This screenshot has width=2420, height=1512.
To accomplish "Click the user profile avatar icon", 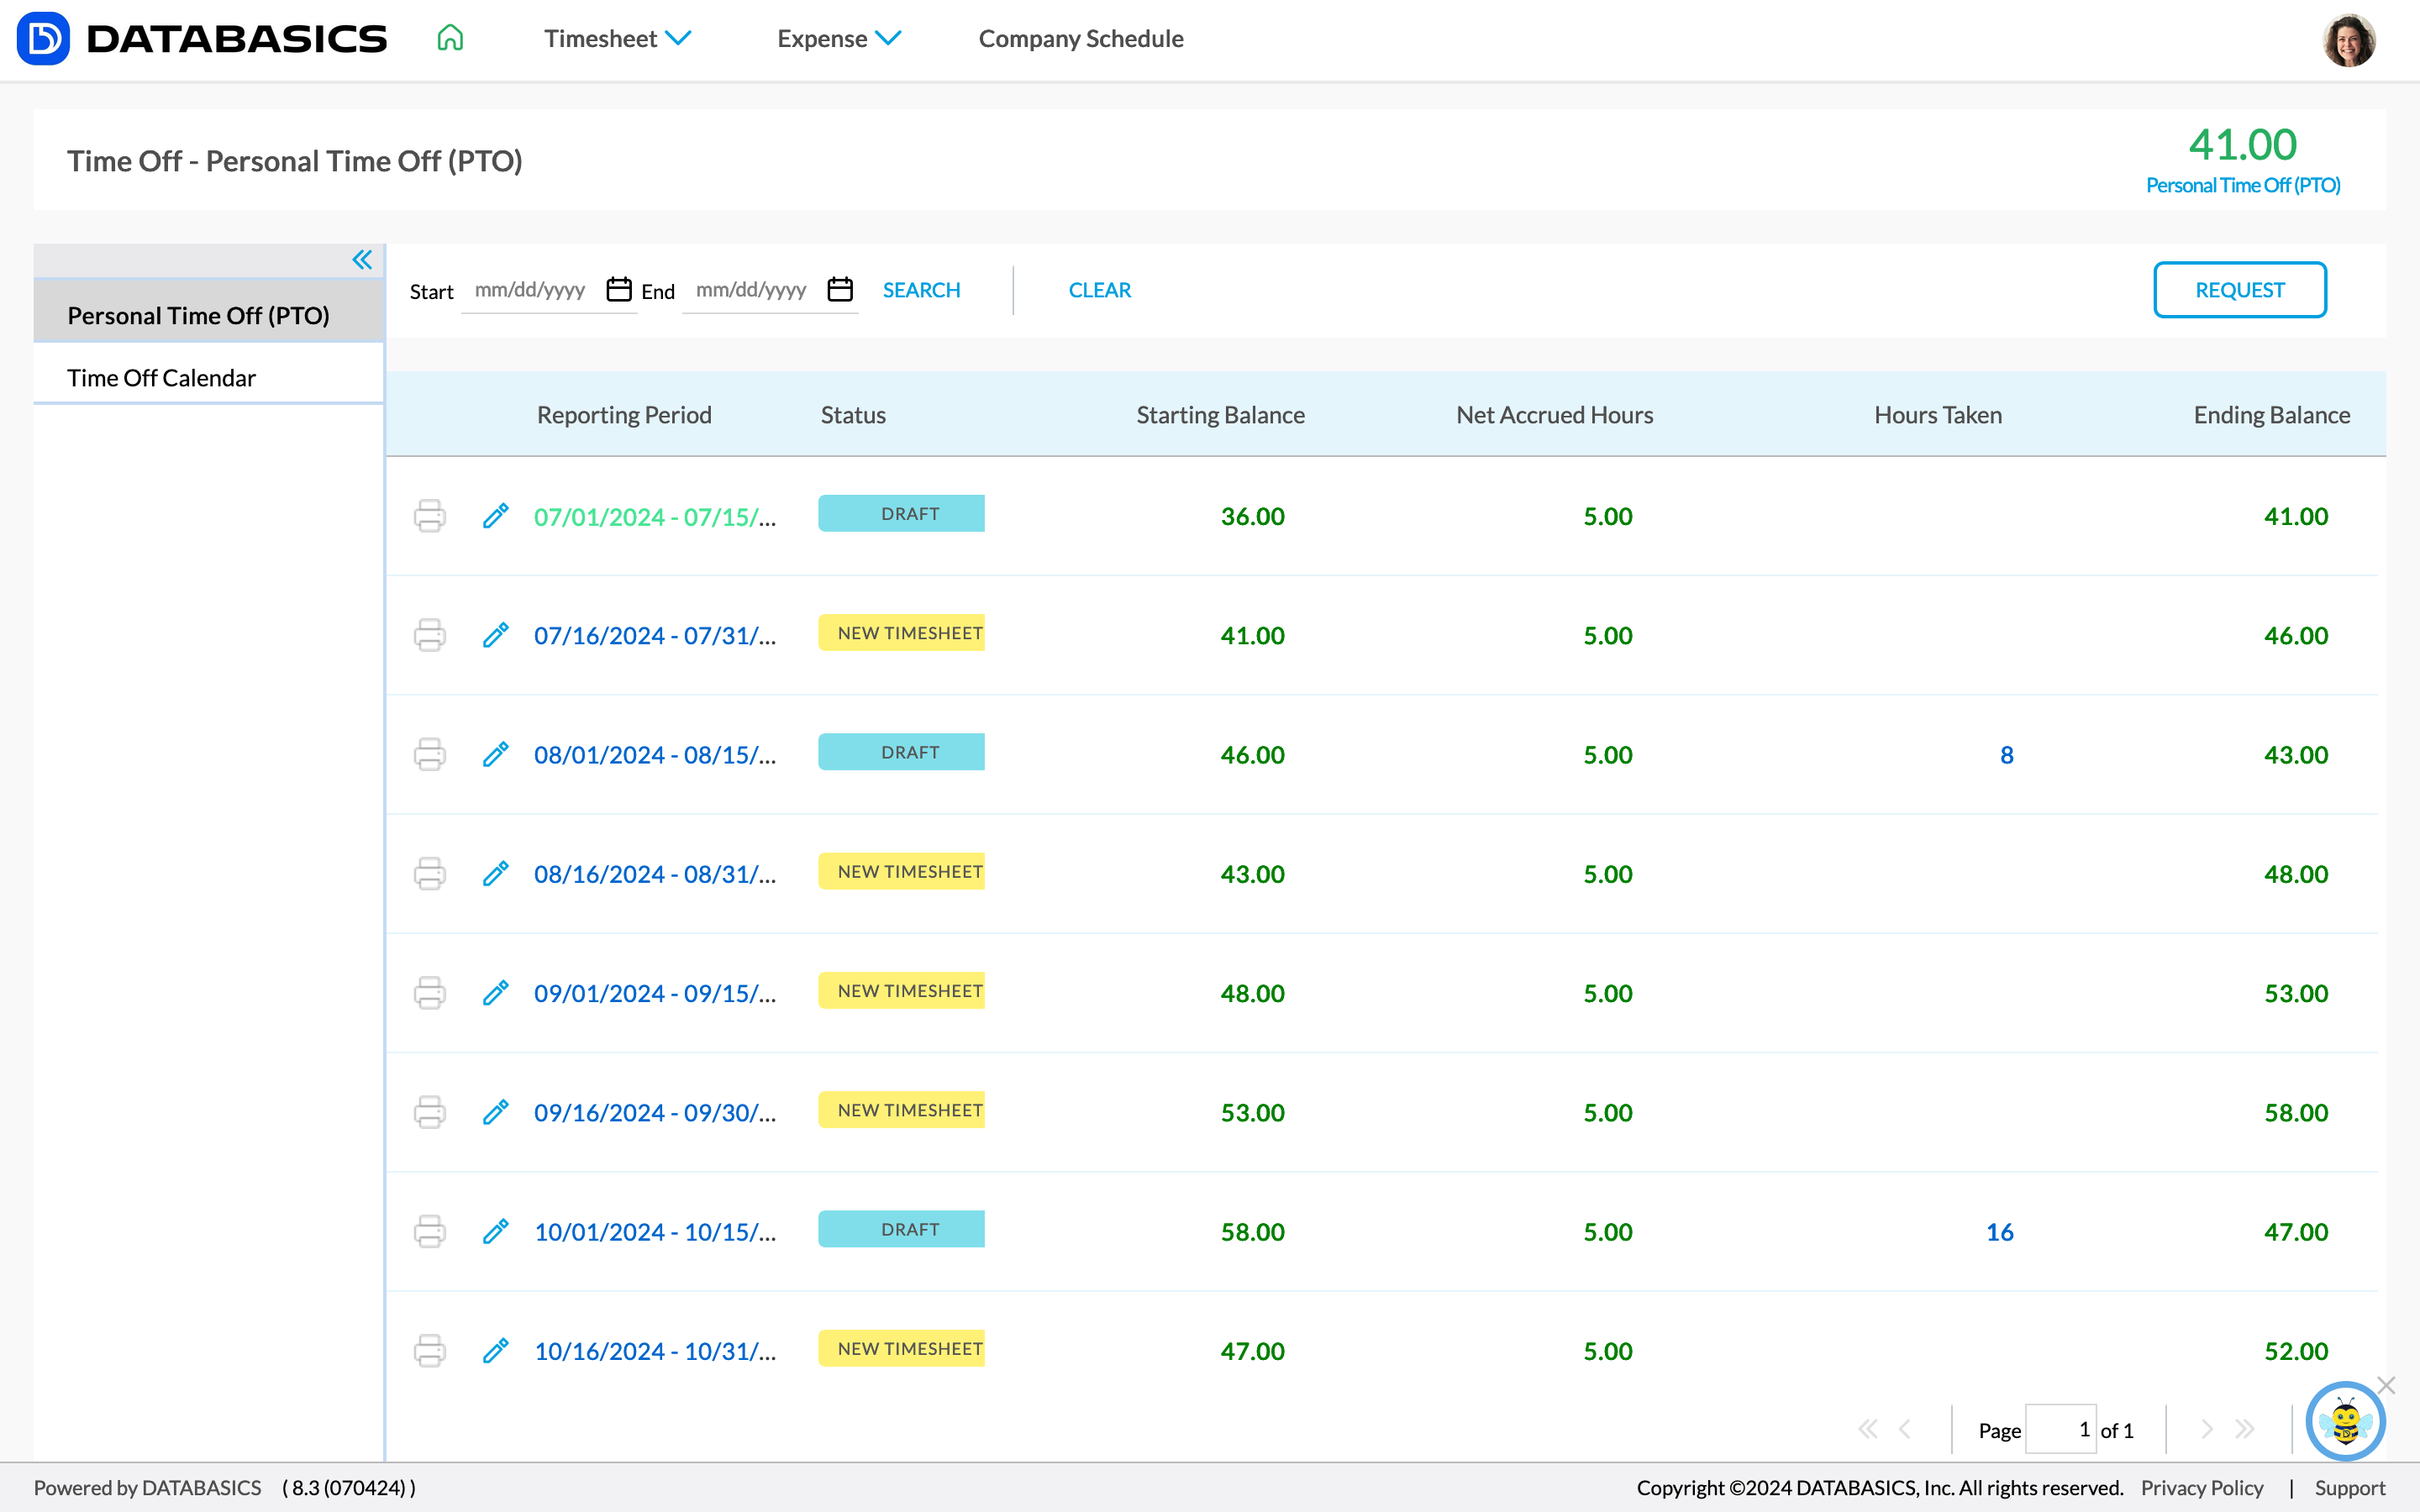I will click(2349, 37).
